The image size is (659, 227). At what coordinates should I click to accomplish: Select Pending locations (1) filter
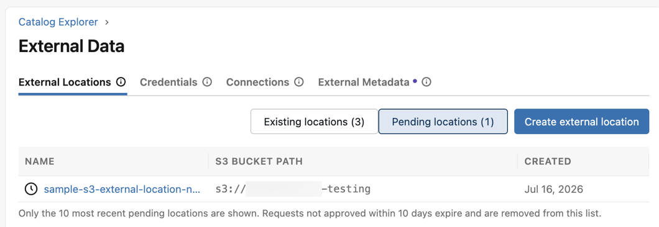tap(443, 122)
